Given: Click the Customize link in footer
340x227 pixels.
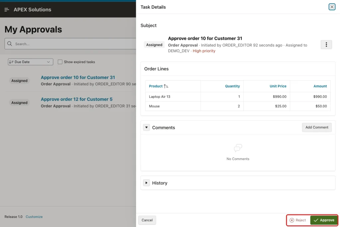Looking at the screenshot, I should click(34, 217).
